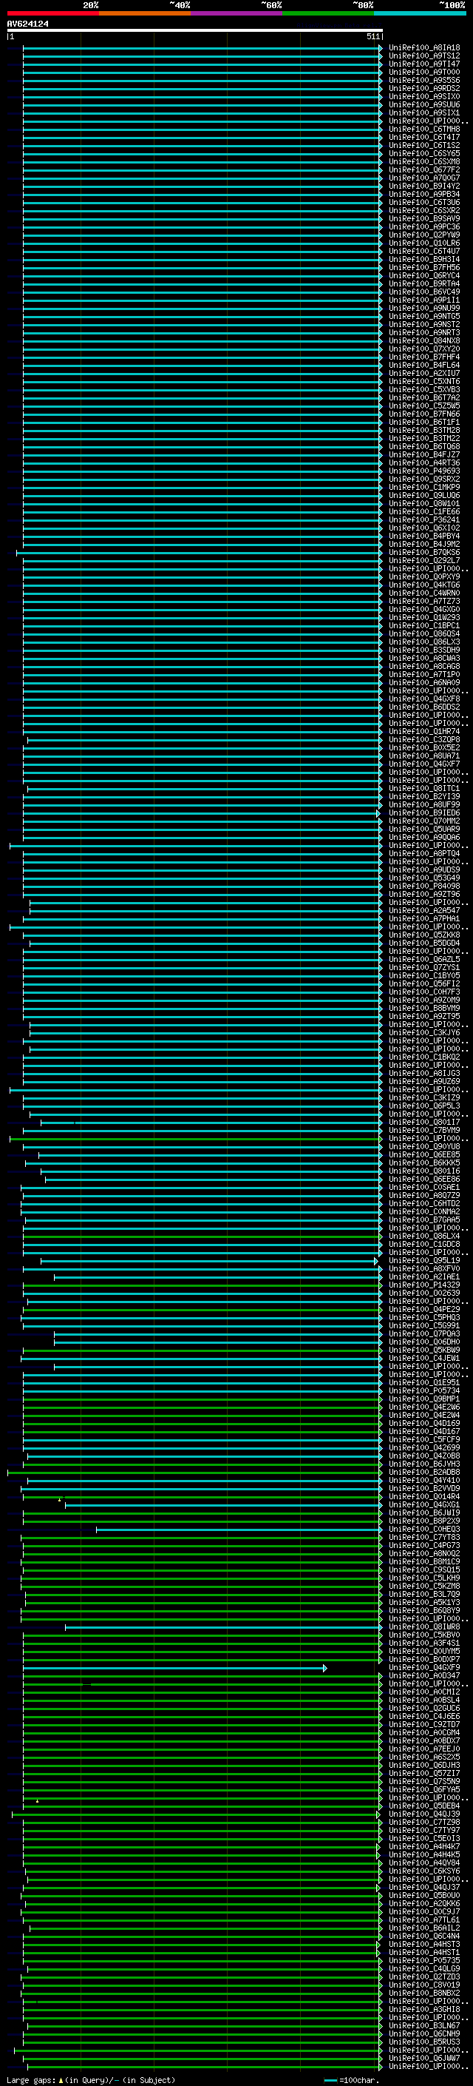Click the UniRef100_Q90YU8 hit label
This screenshot has width=473, height=2086.
click(424, 1147)
